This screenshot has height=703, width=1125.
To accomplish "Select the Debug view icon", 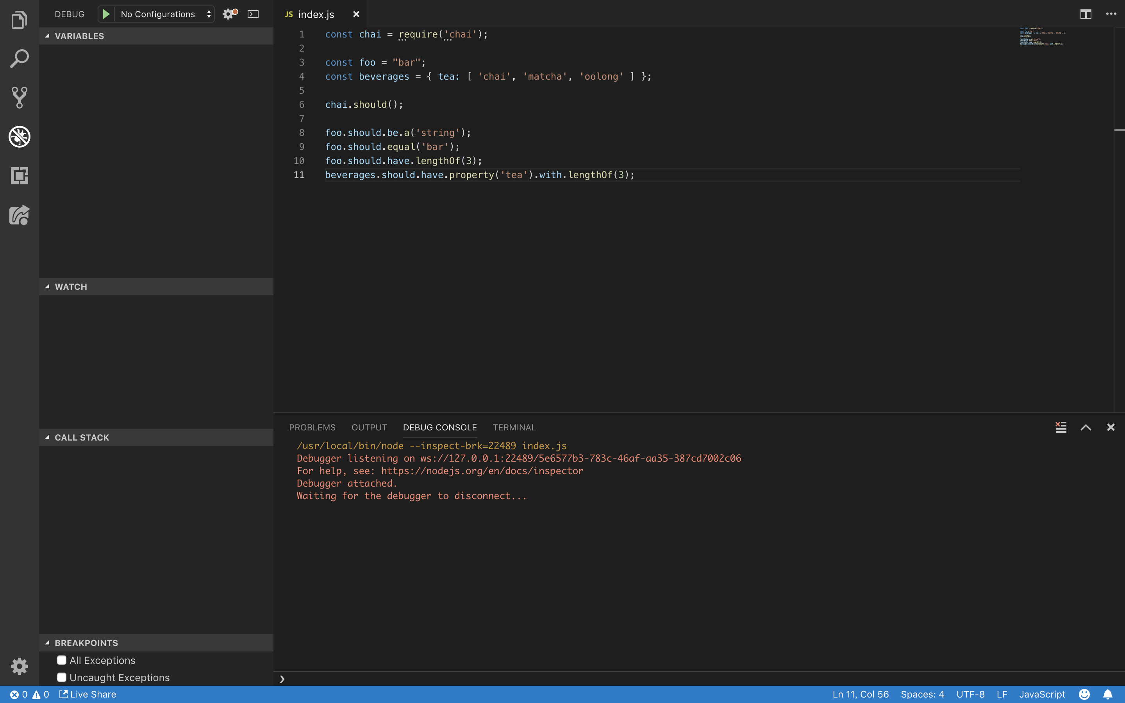I will click(x=19, y=137).
